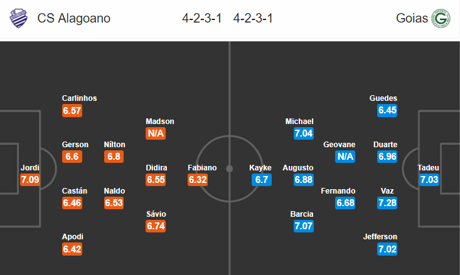This screenshot has height=275, width=460.
Task: Select Sávio's 6.74 rating badge
Action: (x=156, y=226)
